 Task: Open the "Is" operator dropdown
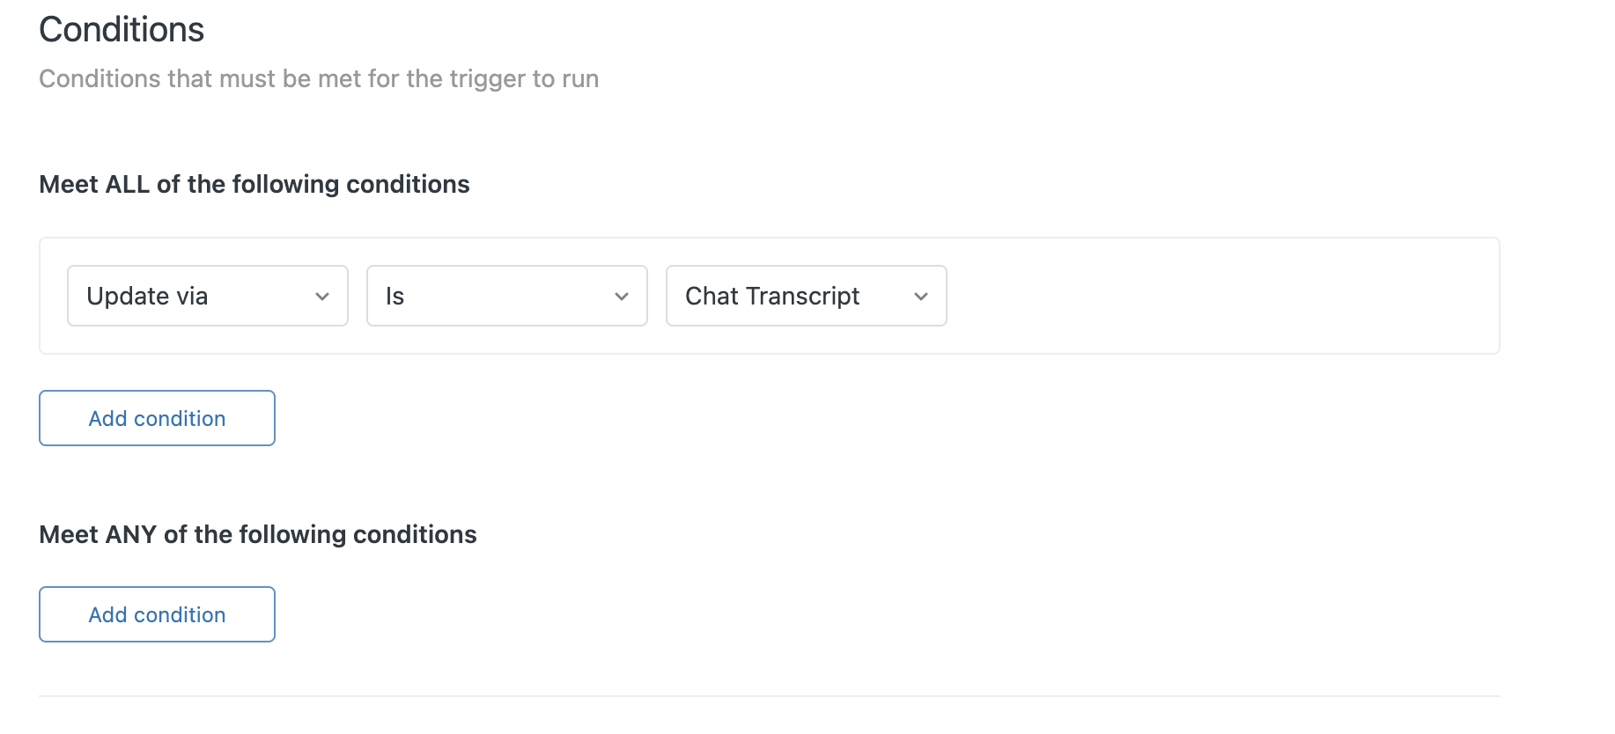pos(506,296)
